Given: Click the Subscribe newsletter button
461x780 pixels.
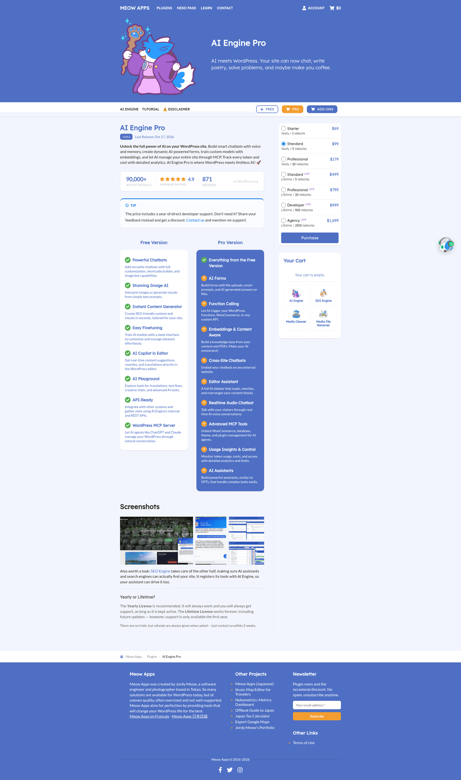Looking at the screenshot, I should (x=317, y=716).
